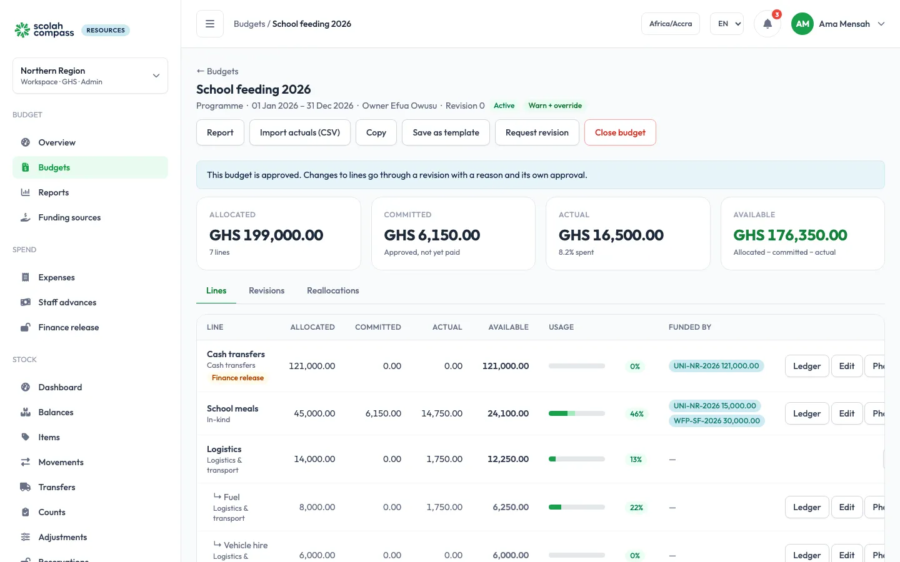The height and width of the screenshot is (562, 900).
Task: Toggle sidebar with hamburger menu icon
Action: click(210, 24)
